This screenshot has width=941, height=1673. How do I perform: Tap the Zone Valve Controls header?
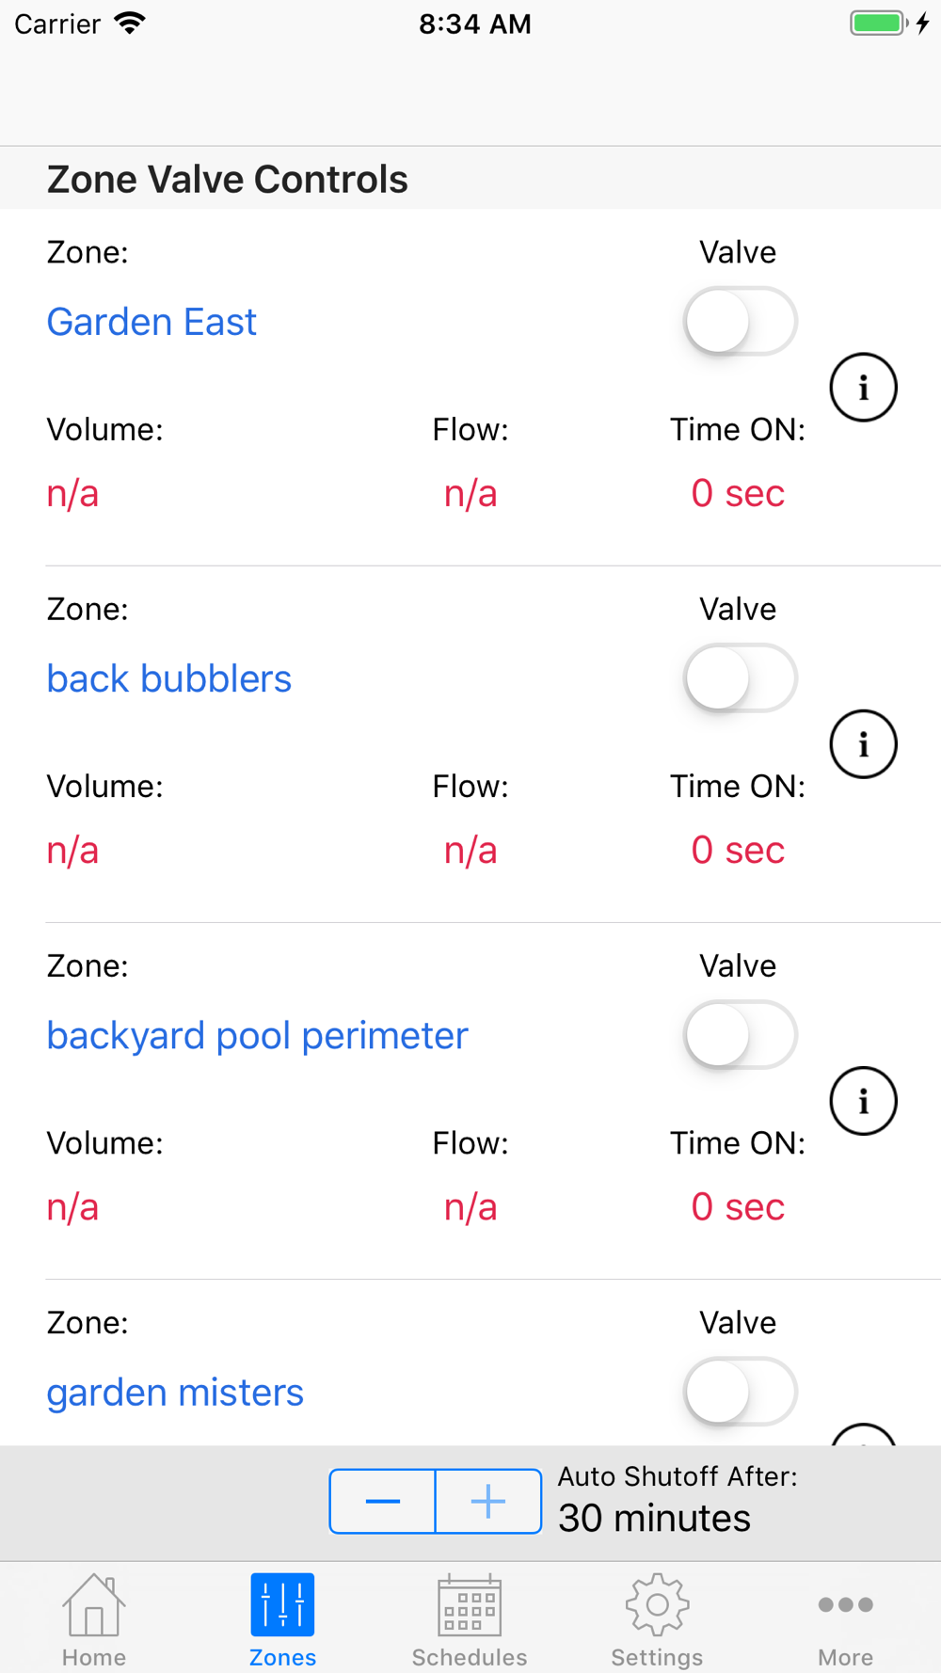click(228, 179)
